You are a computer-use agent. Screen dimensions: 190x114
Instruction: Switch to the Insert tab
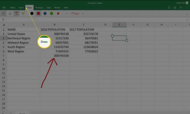[21, 8]
